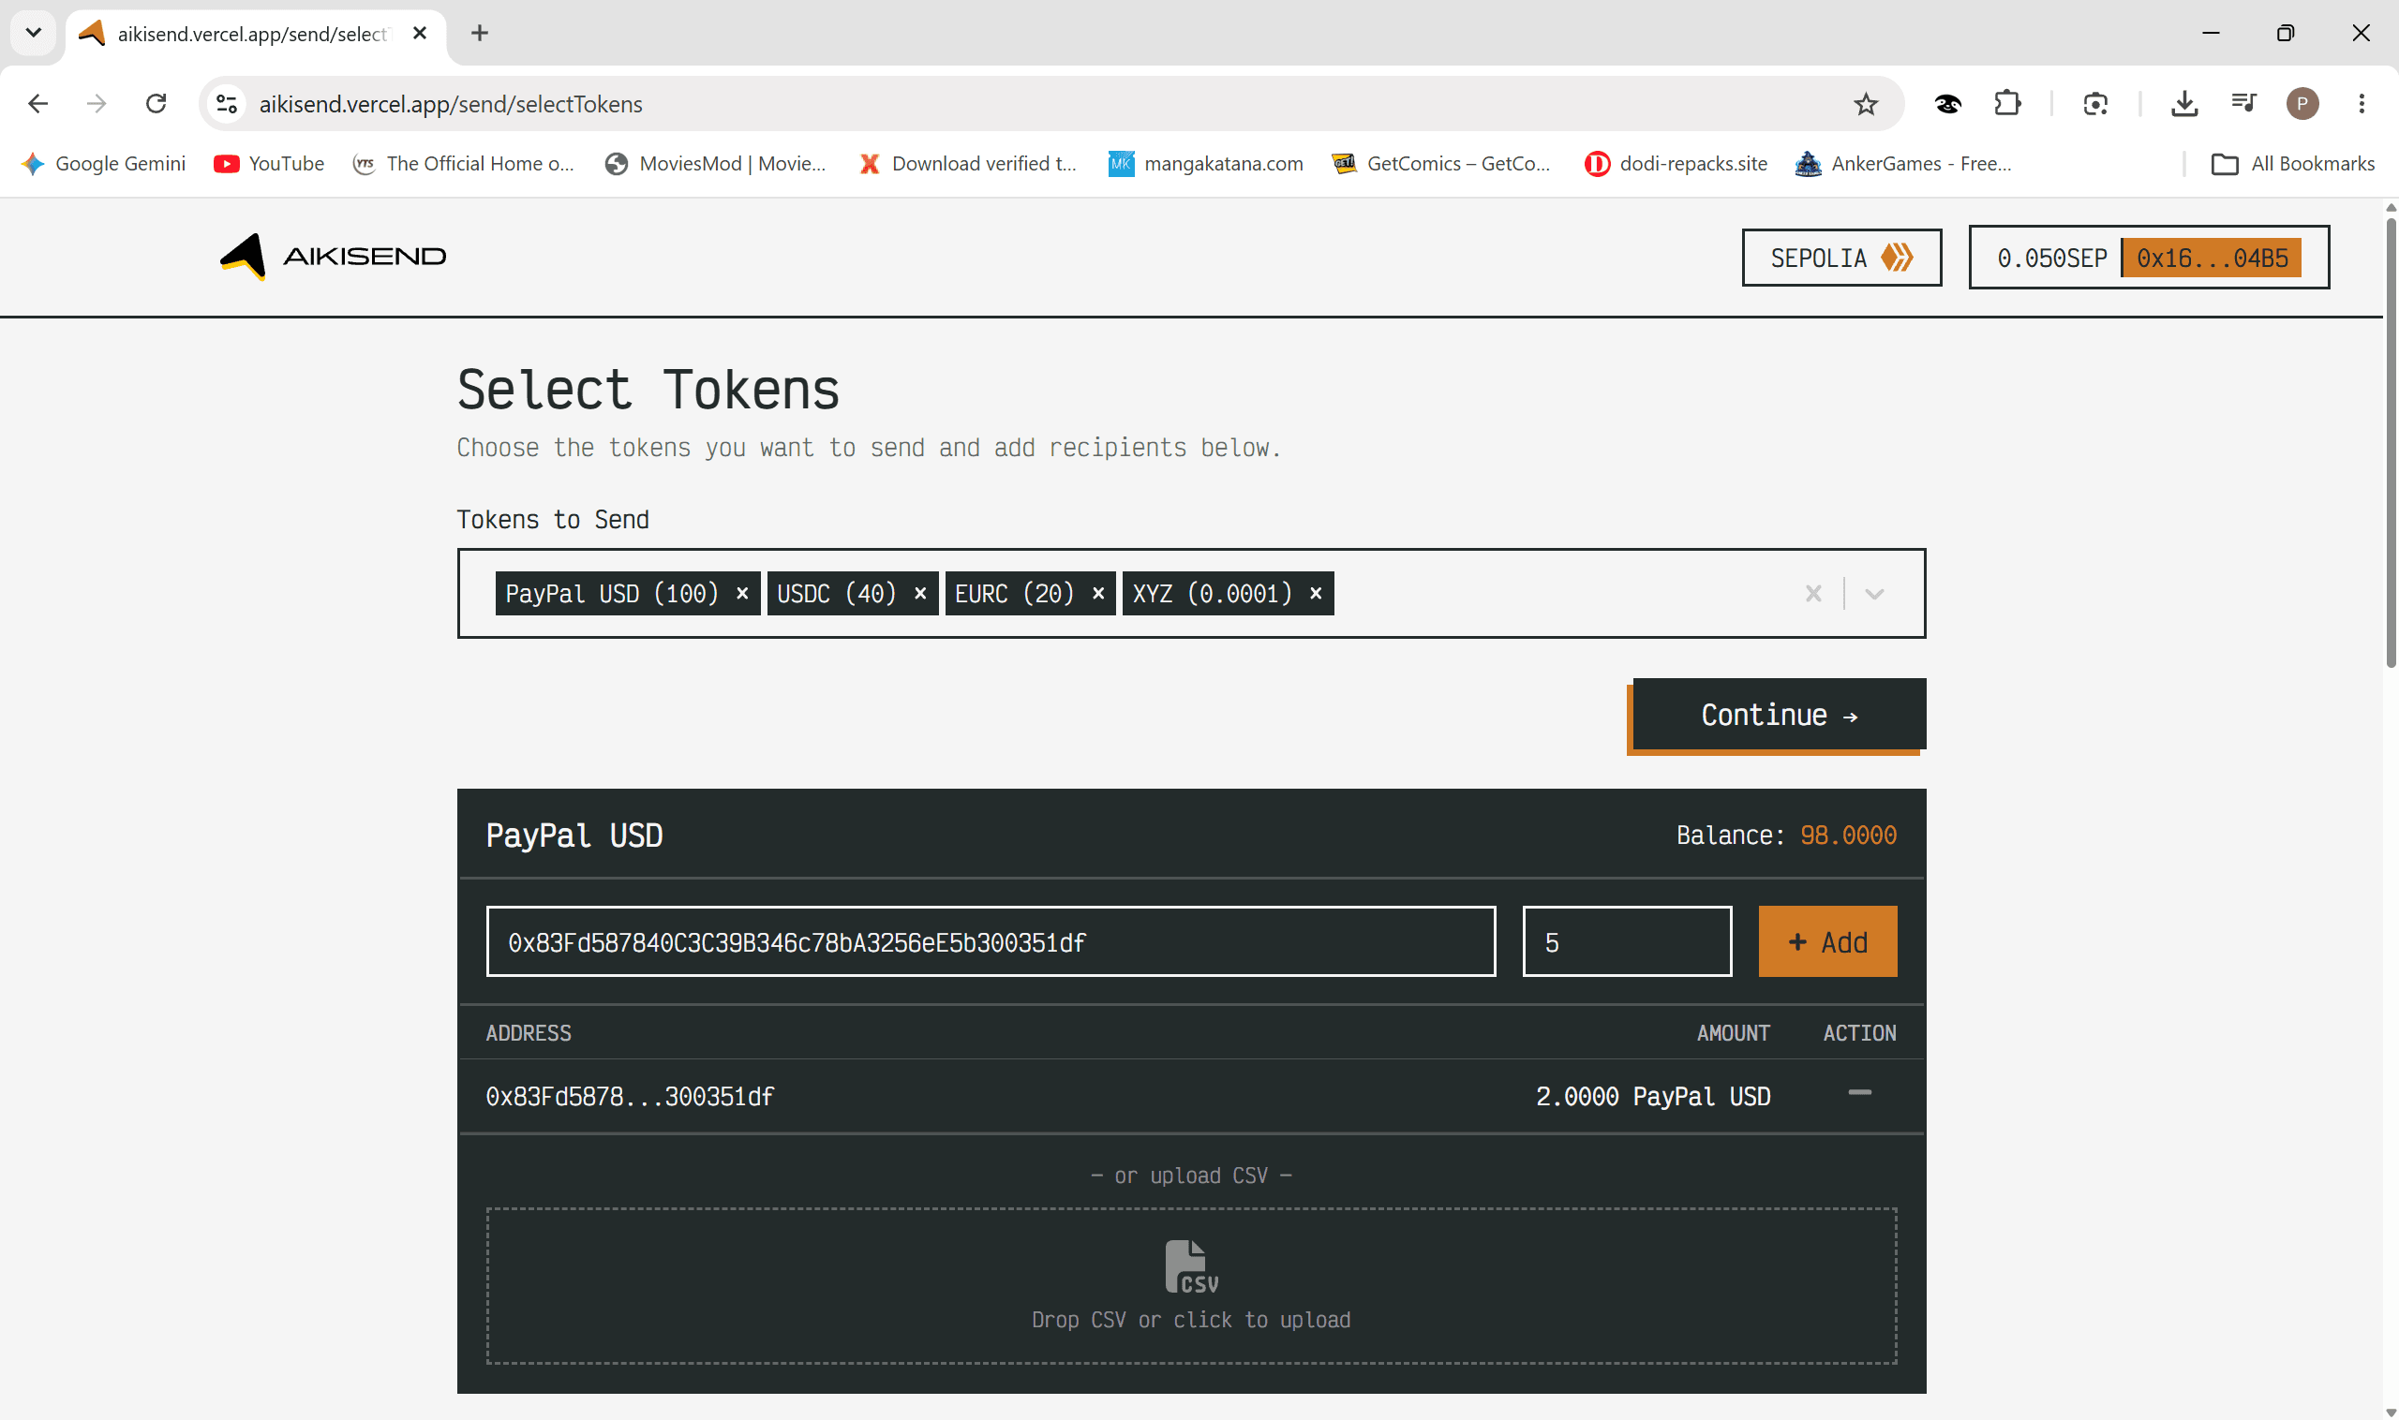The height and width of the screenshot is (1420, 2399).
Task: Click the Select Tokens page heading
Action: tap(648, 390)
